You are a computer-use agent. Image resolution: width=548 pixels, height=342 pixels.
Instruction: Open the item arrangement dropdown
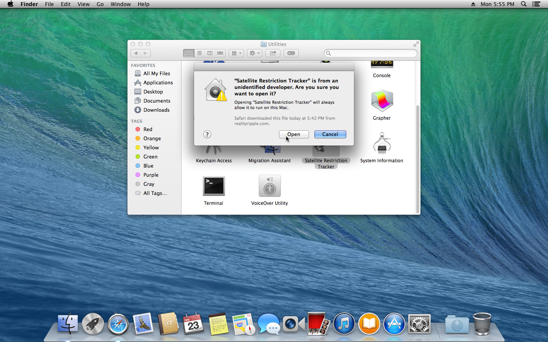click(236, 53)
